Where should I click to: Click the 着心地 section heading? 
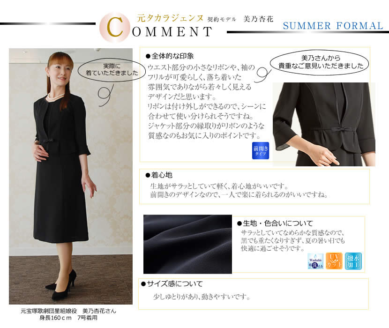(x=159, y=175)
